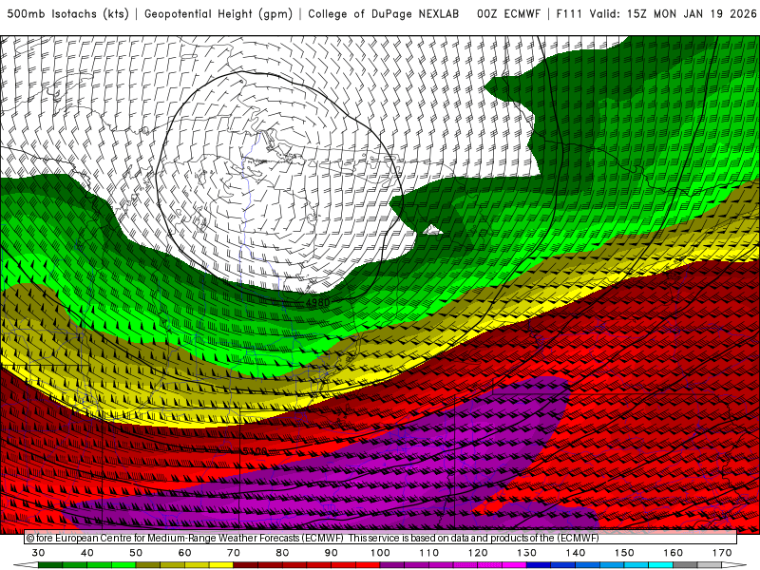Screen dimensions: 760x570
Task: Click the '130' color bar tick label
Action: pyautogui.click(x=527, y=553)
